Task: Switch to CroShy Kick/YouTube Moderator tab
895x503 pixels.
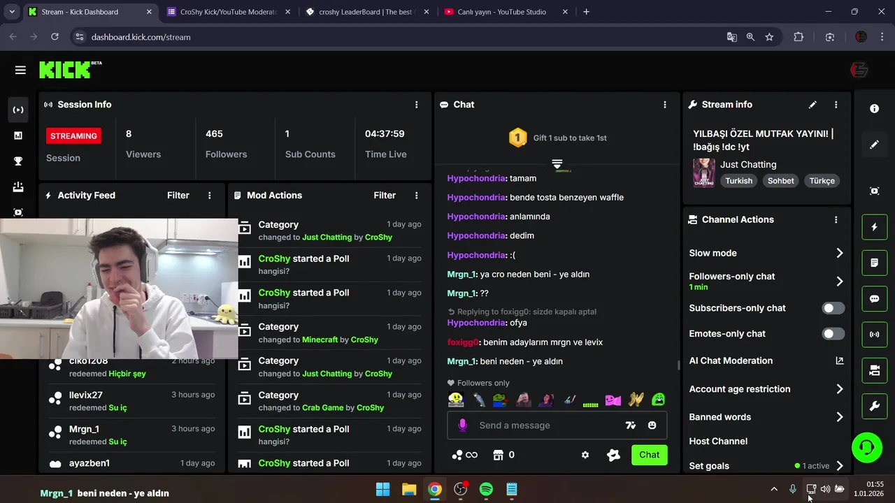Action: [x=229, y=12]
